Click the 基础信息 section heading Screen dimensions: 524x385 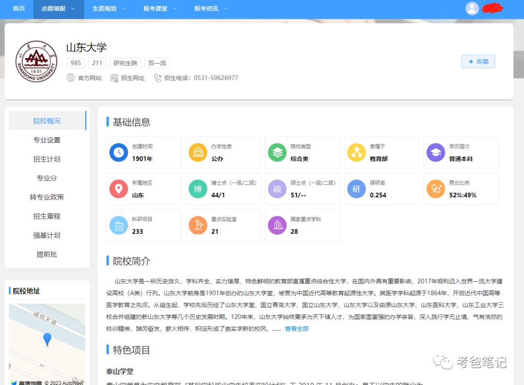[x=131, y=122]
